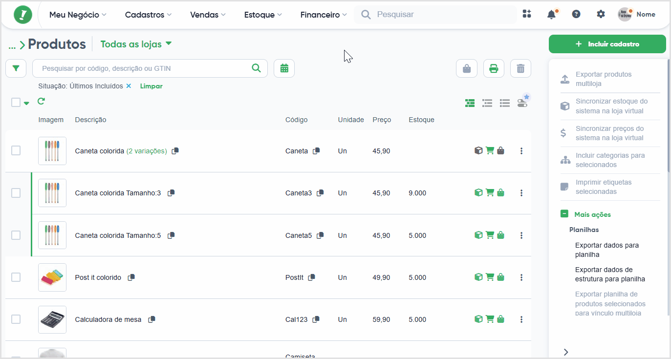Collapse the Mais ações section
The image size is (671, 359).
pyautogui.click(x=564, y=214)
